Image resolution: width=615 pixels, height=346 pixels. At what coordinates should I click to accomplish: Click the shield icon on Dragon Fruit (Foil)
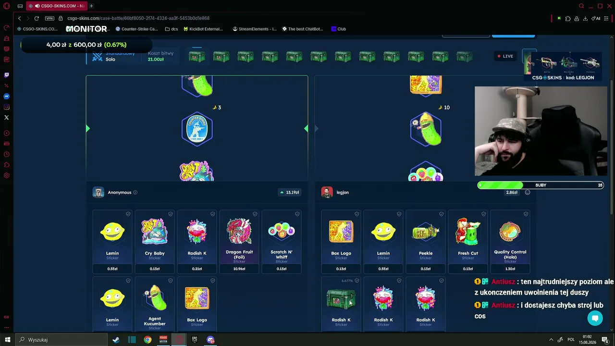pyautogui.click(x=255, y=214)
